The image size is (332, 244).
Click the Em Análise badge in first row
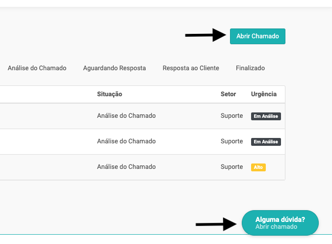(x=266, y=116)
